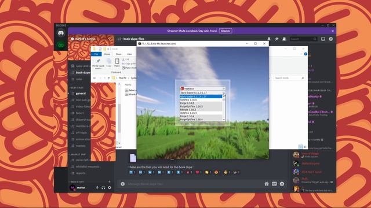Open account dropdown showing market03 in launcher
371x208 pixels.
[x=202, y=88]
